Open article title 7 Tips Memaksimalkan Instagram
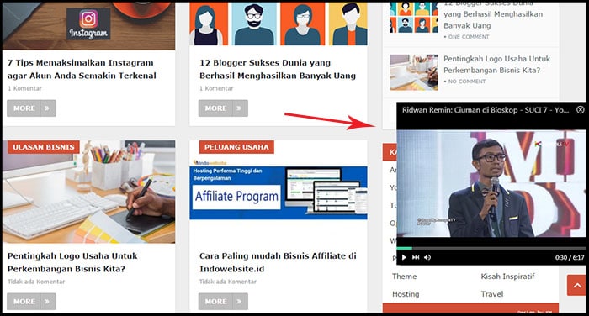Screen dimensions: 589x316 click(82, 69)
